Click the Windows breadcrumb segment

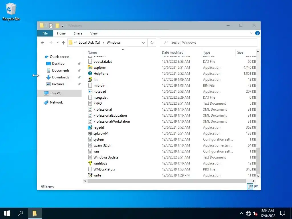pyautogui.click(x=113, y=42)
